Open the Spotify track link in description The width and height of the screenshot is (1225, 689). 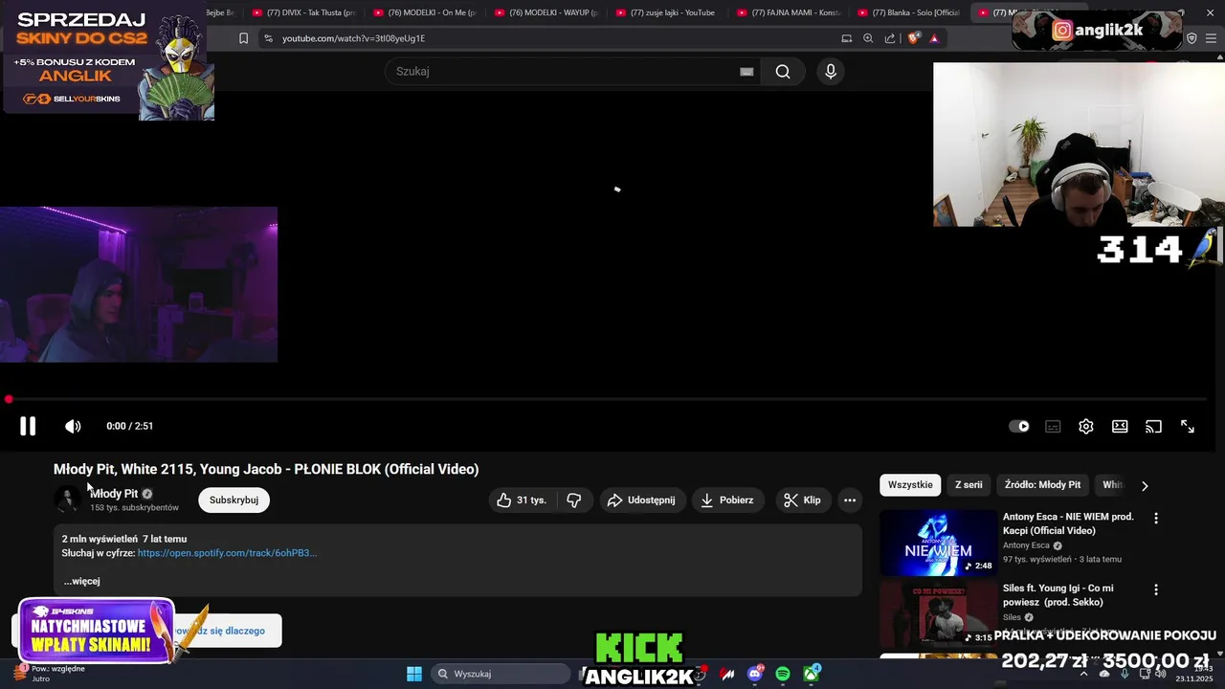(227, 553)
